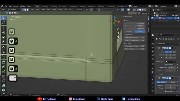Toggle Optimal Display checkbox
180x101 pixels.
click(166, 91)
